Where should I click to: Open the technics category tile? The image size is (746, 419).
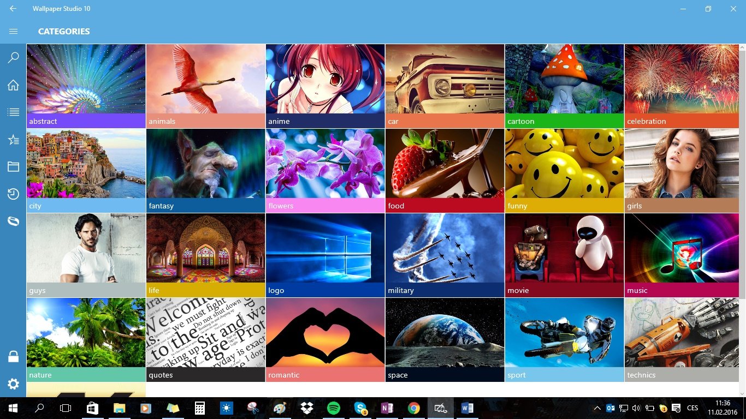682,340
